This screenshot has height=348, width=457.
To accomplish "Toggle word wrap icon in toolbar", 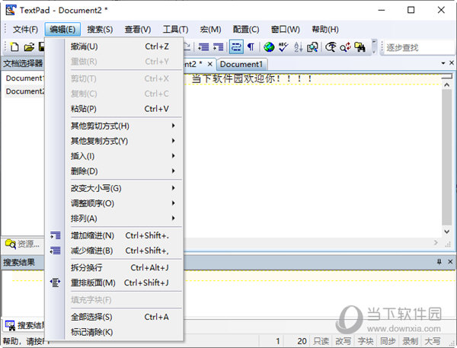I will click(x=236, y=47).
